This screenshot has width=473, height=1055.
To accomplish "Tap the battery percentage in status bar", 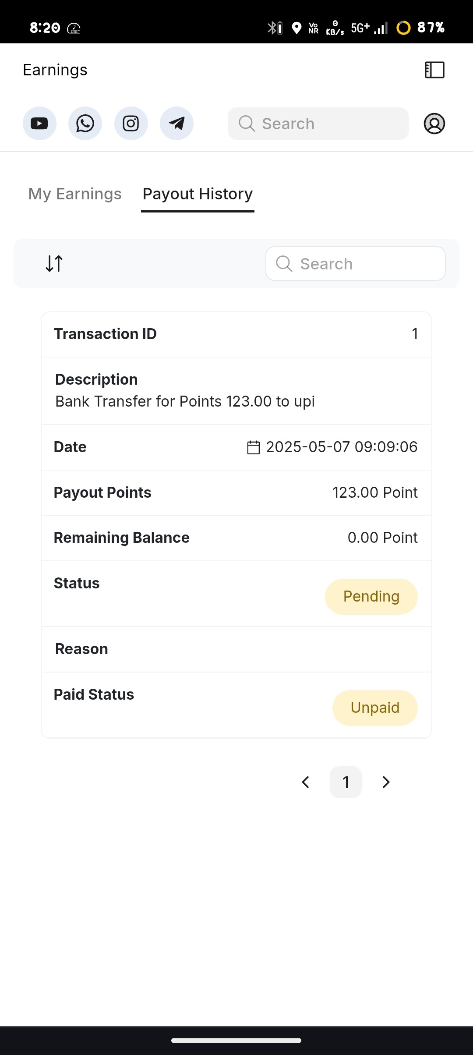I will 431,28.
